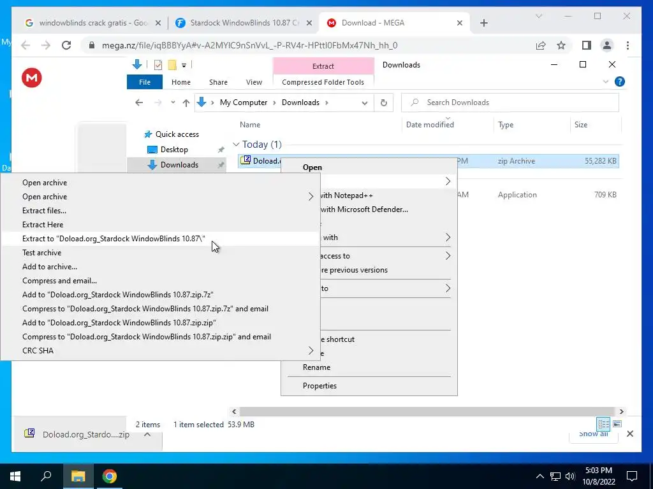This screenshot has width=653, height=489.
Task: Choose Extract Here
Action: (x=160, y=225)
